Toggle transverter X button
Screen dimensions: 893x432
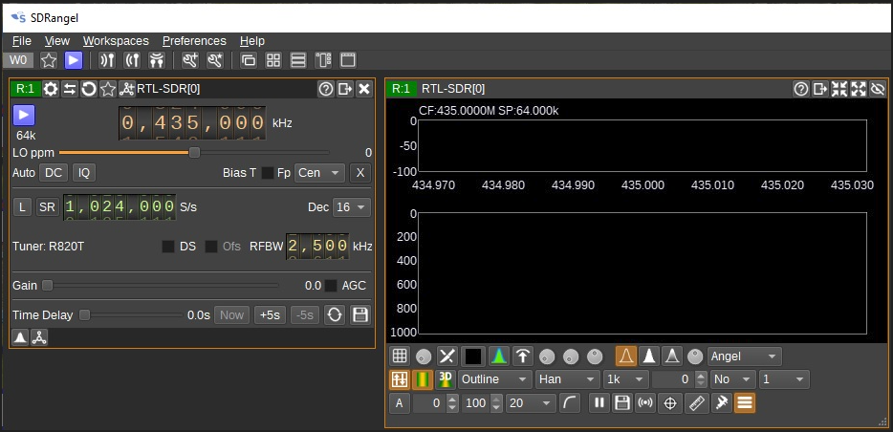click(x=359, y=173)
